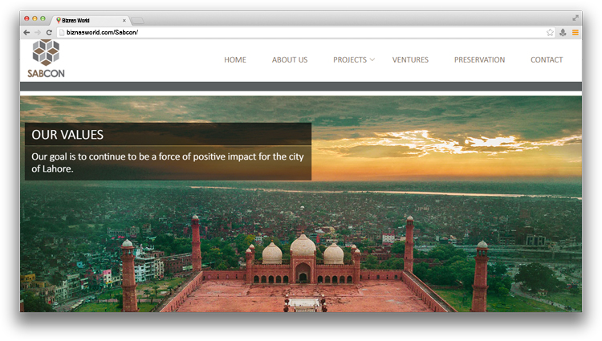Go to the Home page link

click(235, 60)
